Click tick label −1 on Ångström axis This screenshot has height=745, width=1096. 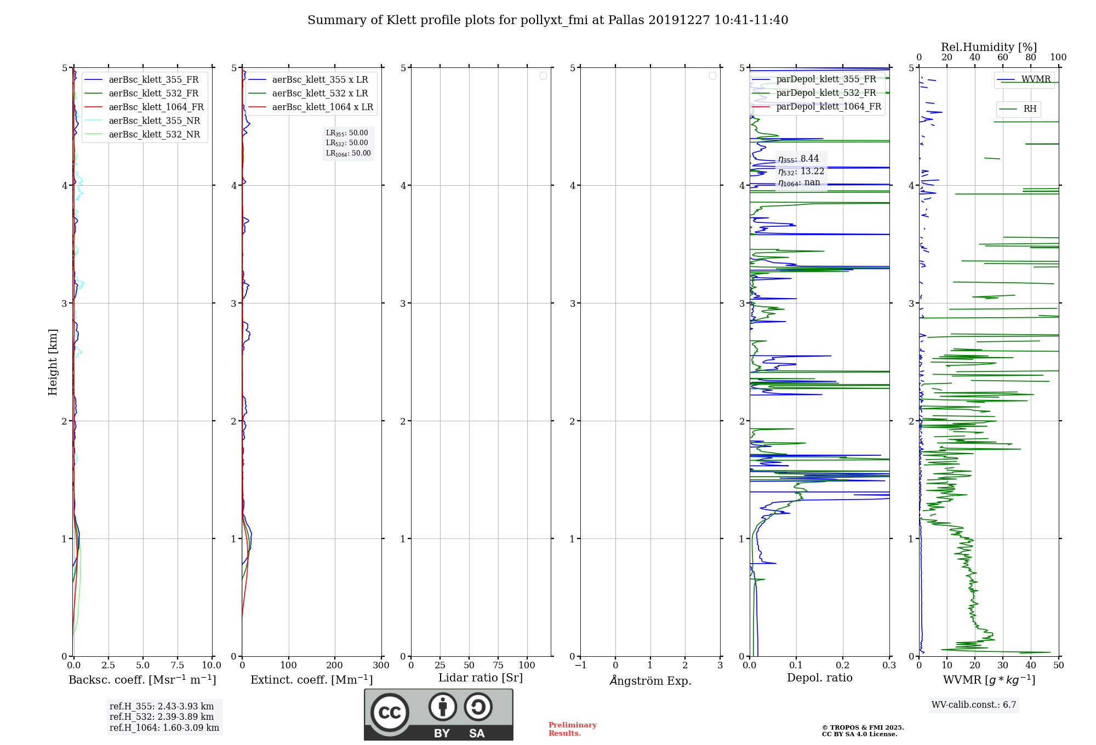580,665
